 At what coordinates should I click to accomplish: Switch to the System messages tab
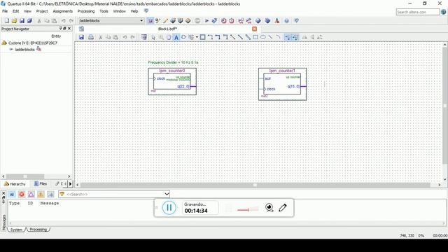coord(16,230)
